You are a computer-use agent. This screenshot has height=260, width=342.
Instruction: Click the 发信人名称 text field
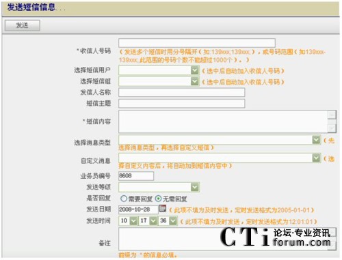(182, 92)
